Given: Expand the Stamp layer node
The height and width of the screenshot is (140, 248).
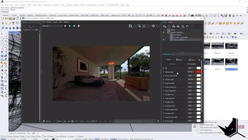Looking at the screenshot, I should [169, 30].
